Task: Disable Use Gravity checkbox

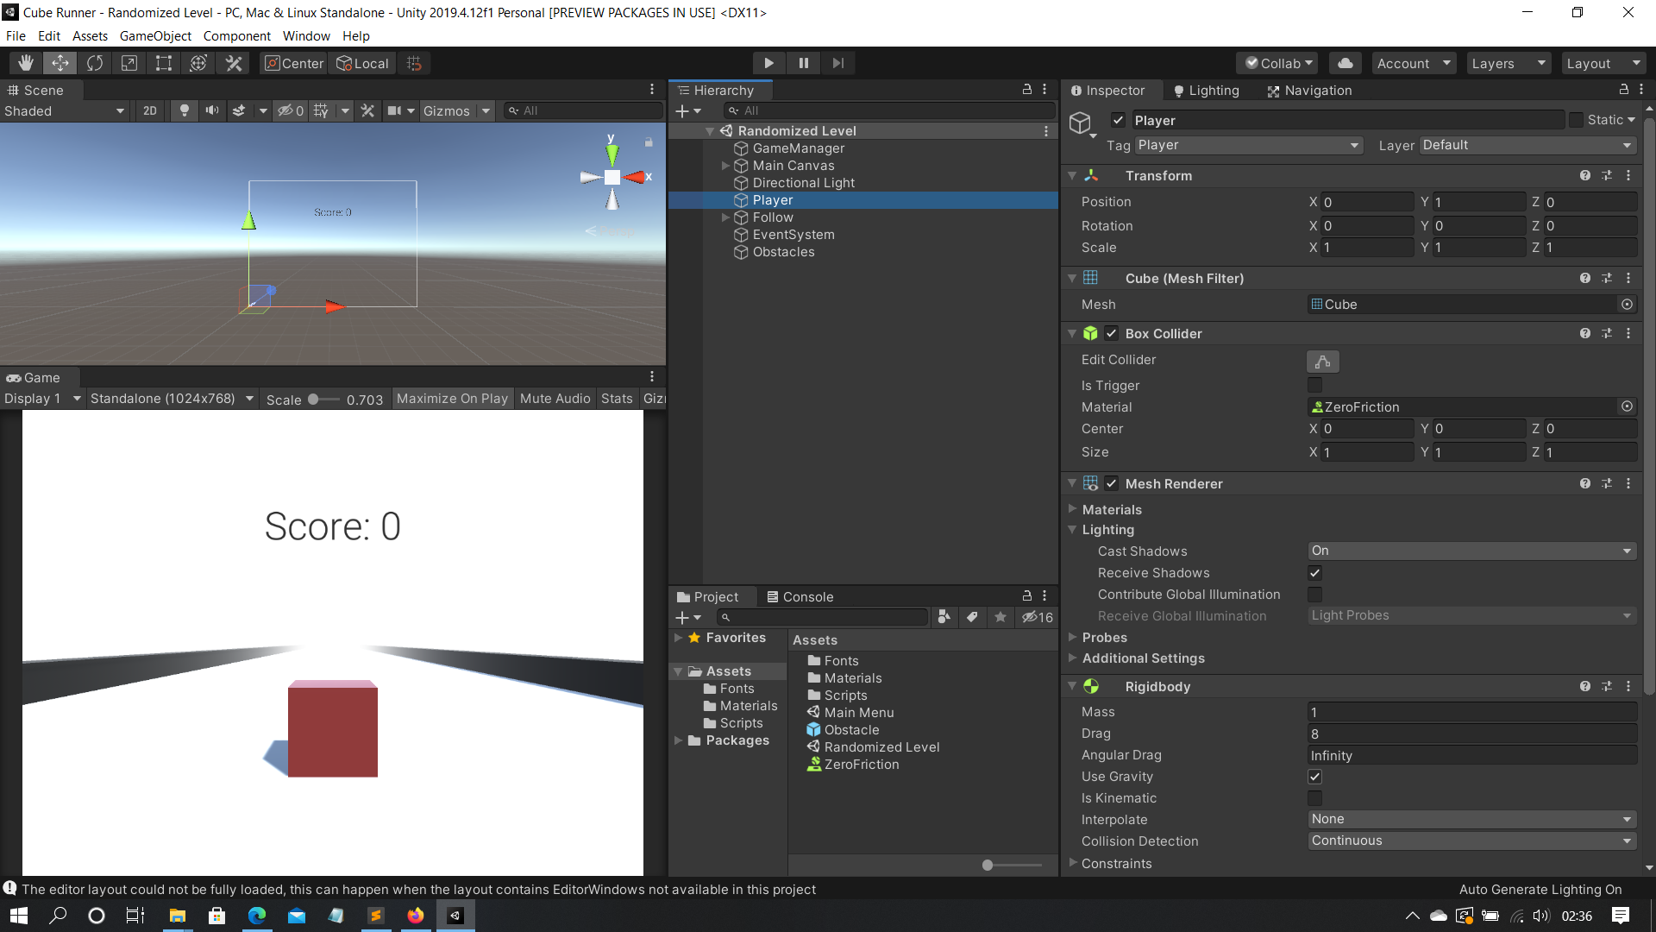Action: pos(1314,777)
